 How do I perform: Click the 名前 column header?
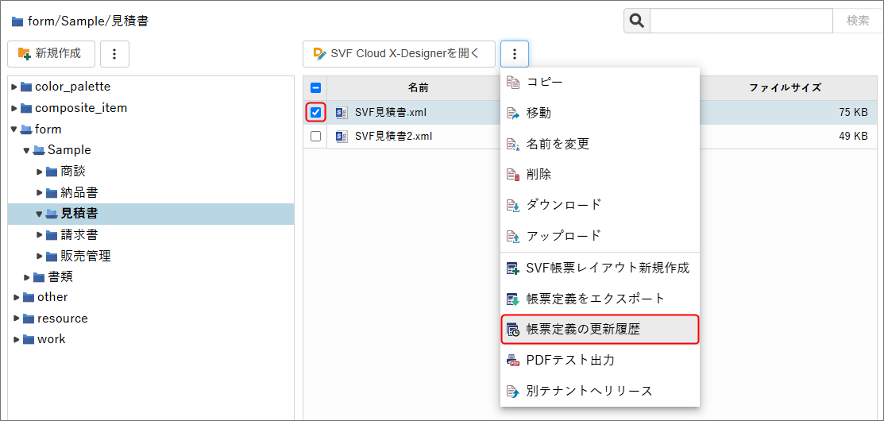tap(419, 88)
